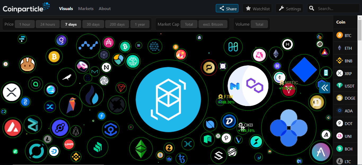Select BTC in the coin list
This screenshot has height=165, width=362.
click(346, 35)
